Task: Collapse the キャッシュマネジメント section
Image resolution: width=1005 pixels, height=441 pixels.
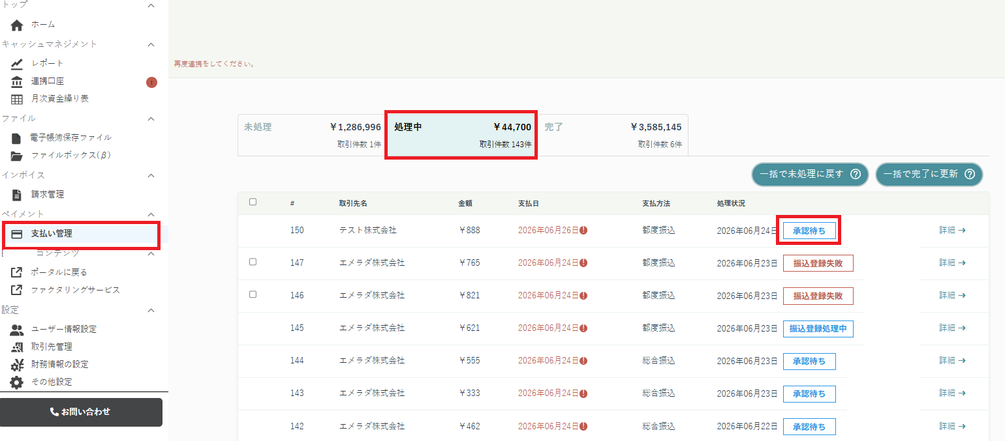Action: point(151,45)
